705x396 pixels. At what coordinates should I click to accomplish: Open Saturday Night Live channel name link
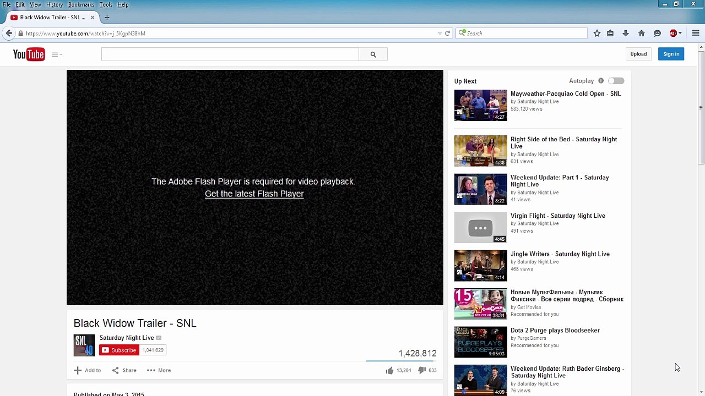click(x=127, y=338)
